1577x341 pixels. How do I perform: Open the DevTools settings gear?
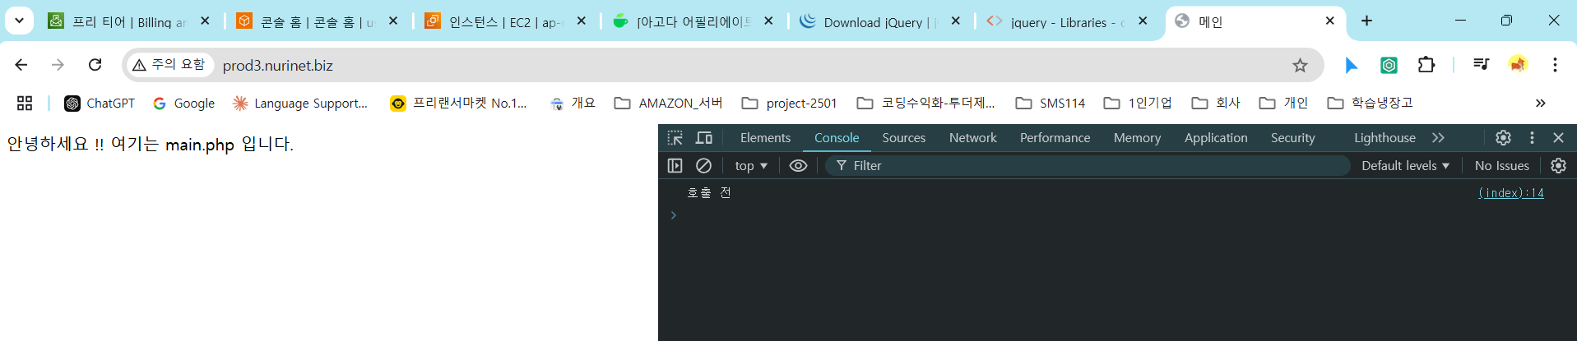click(1503, 138)
